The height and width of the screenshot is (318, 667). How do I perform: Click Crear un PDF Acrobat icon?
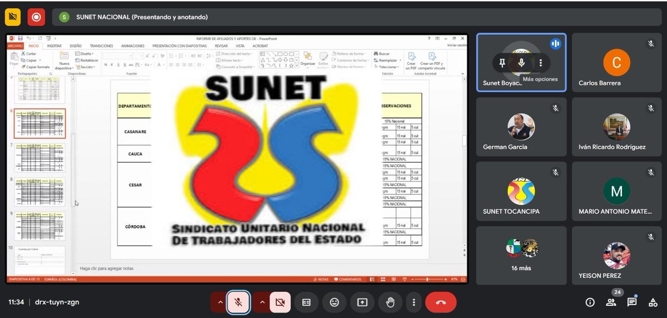pyautogui.click(x=411, y=60)
